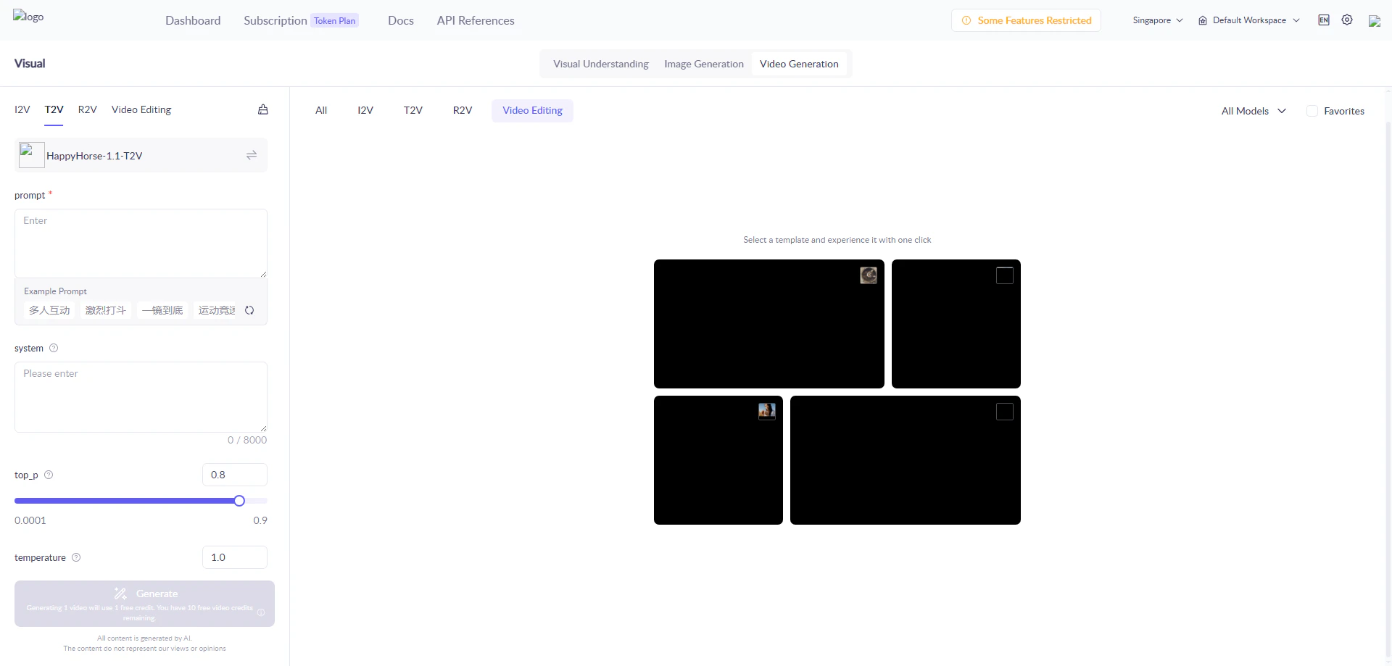Click the top_p slider handle
The height and width of the screenshot is (666, 1392).
pyautogui.click(x=239, y=501)
